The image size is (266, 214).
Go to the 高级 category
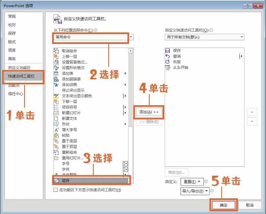click(x=12, y=59)
